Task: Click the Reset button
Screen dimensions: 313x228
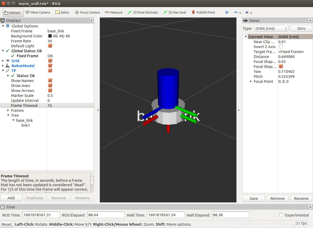Action: click(x=7, y=224)
